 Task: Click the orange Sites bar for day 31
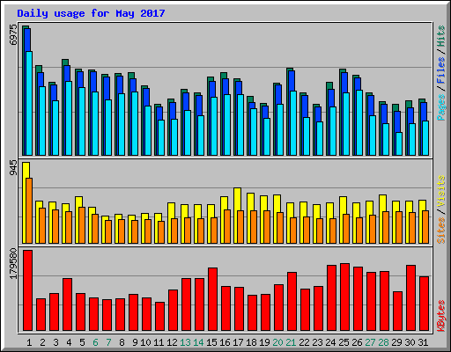point(425,227)
